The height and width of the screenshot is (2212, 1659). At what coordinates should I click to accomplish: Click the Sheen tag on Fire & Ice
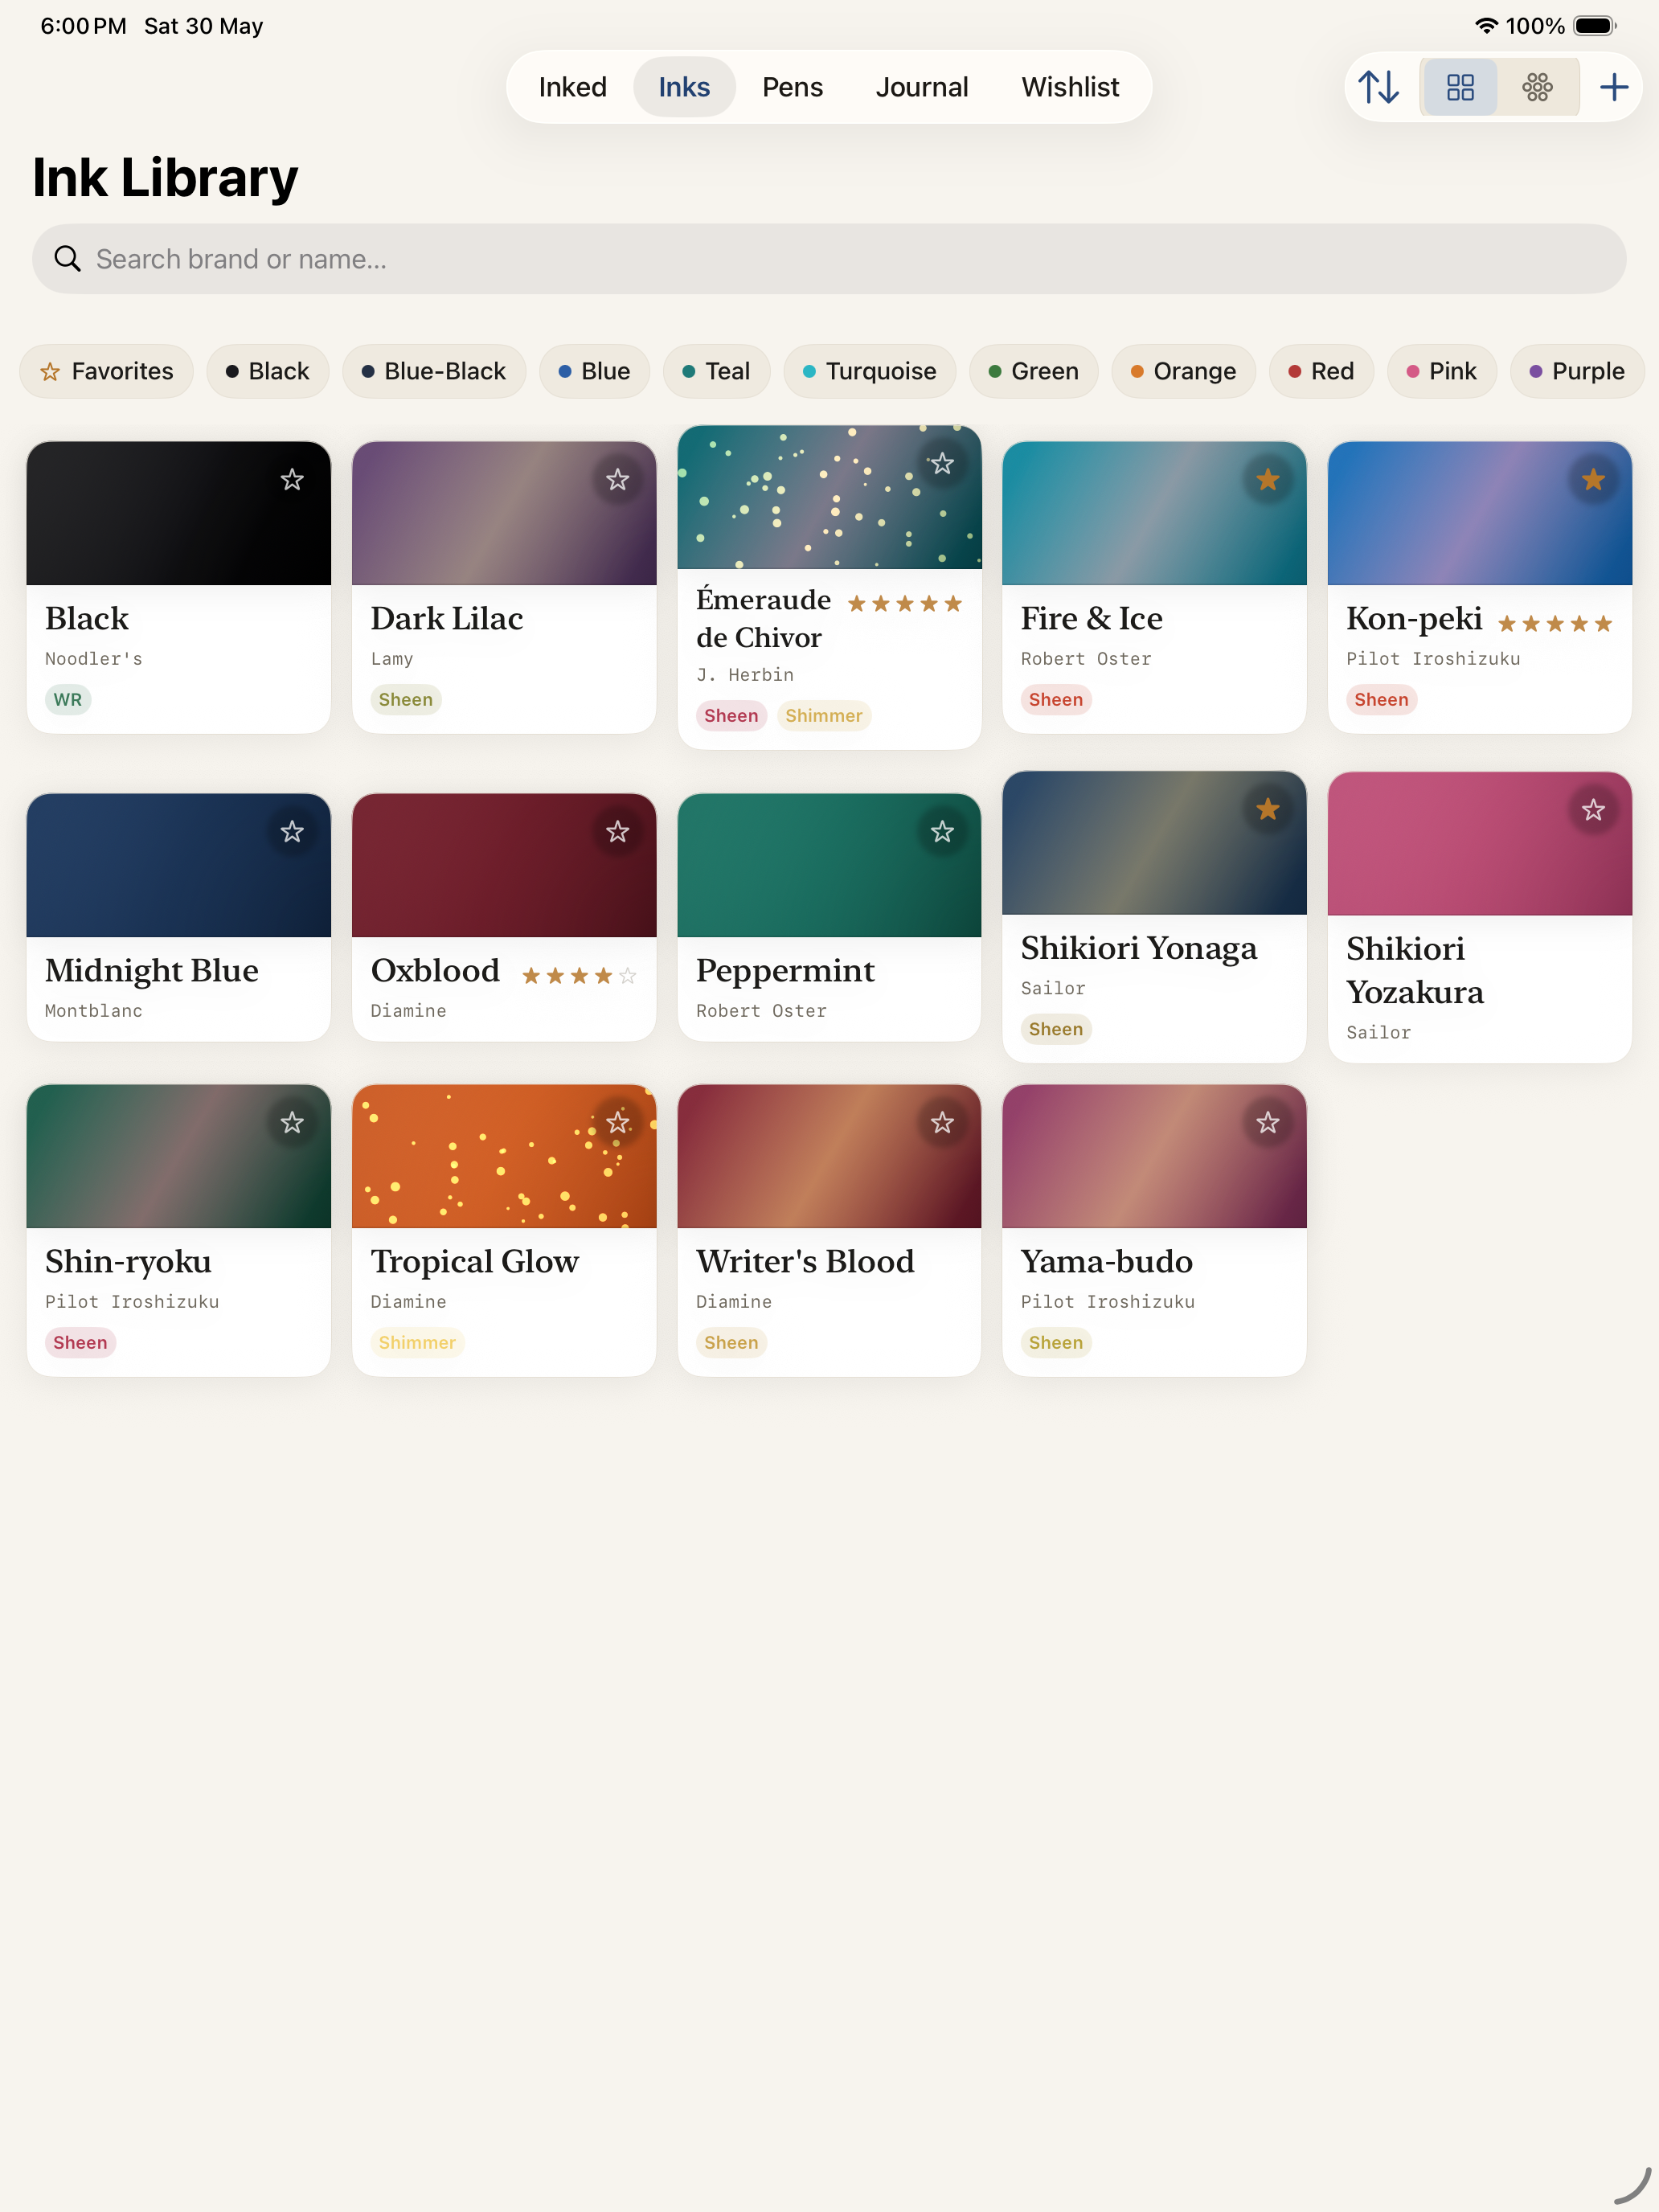[x=1055, y=699]
